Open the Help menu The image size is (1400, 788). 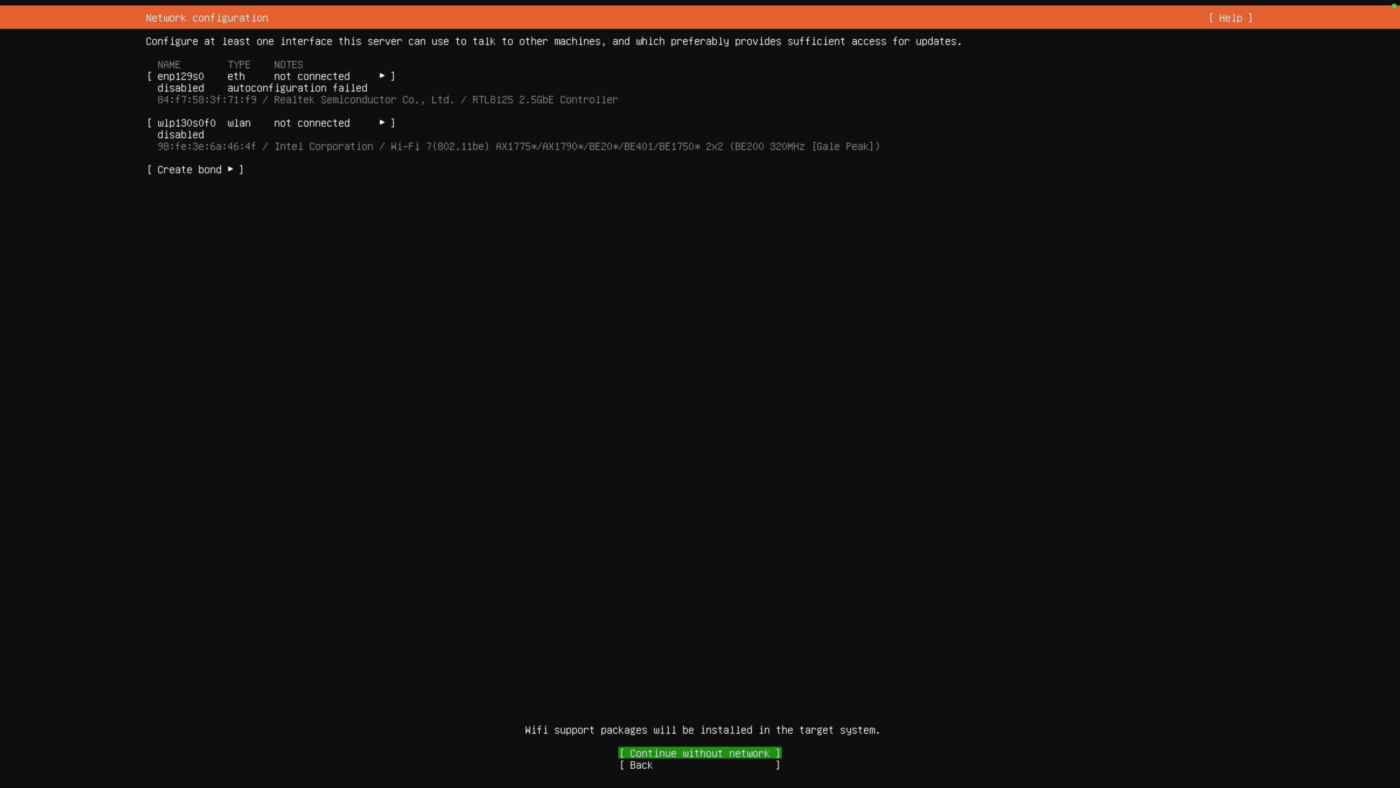click(x=1230, y=18)
